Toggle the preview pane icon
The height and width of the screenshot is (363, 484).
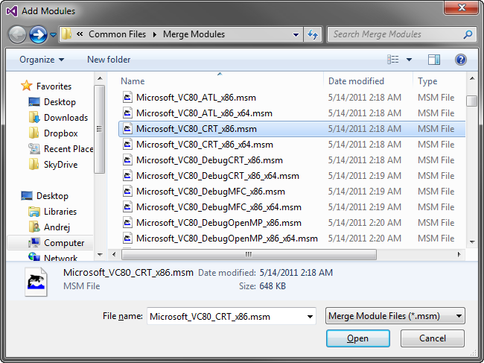pos(434,60)
